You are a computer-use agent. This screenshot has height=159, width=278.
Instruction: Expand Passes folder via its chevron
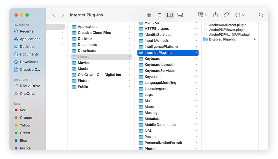coord(196,137)
